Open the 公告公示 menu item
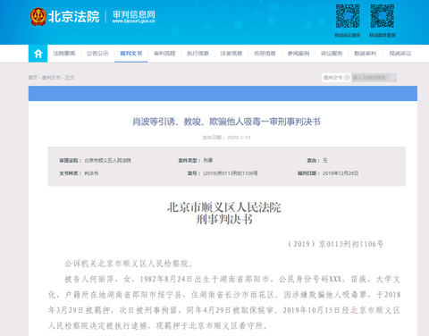 click(97, 54)
